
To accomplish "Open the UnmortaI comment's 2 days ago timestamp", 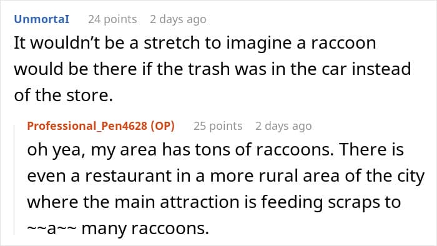I will coord(178,19).
